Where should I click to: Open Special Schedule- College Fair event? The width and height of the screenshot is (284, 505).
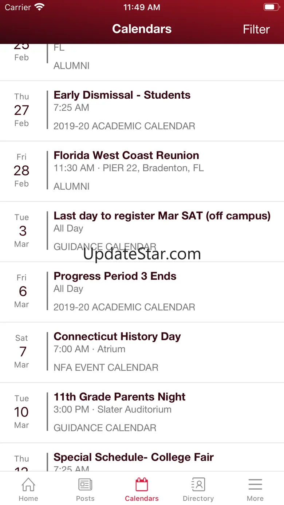click(x=134, y=457)
